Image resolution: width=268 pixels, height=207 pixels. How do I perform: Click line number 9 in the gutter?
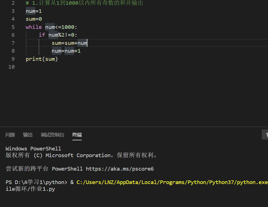click(13, 59)
